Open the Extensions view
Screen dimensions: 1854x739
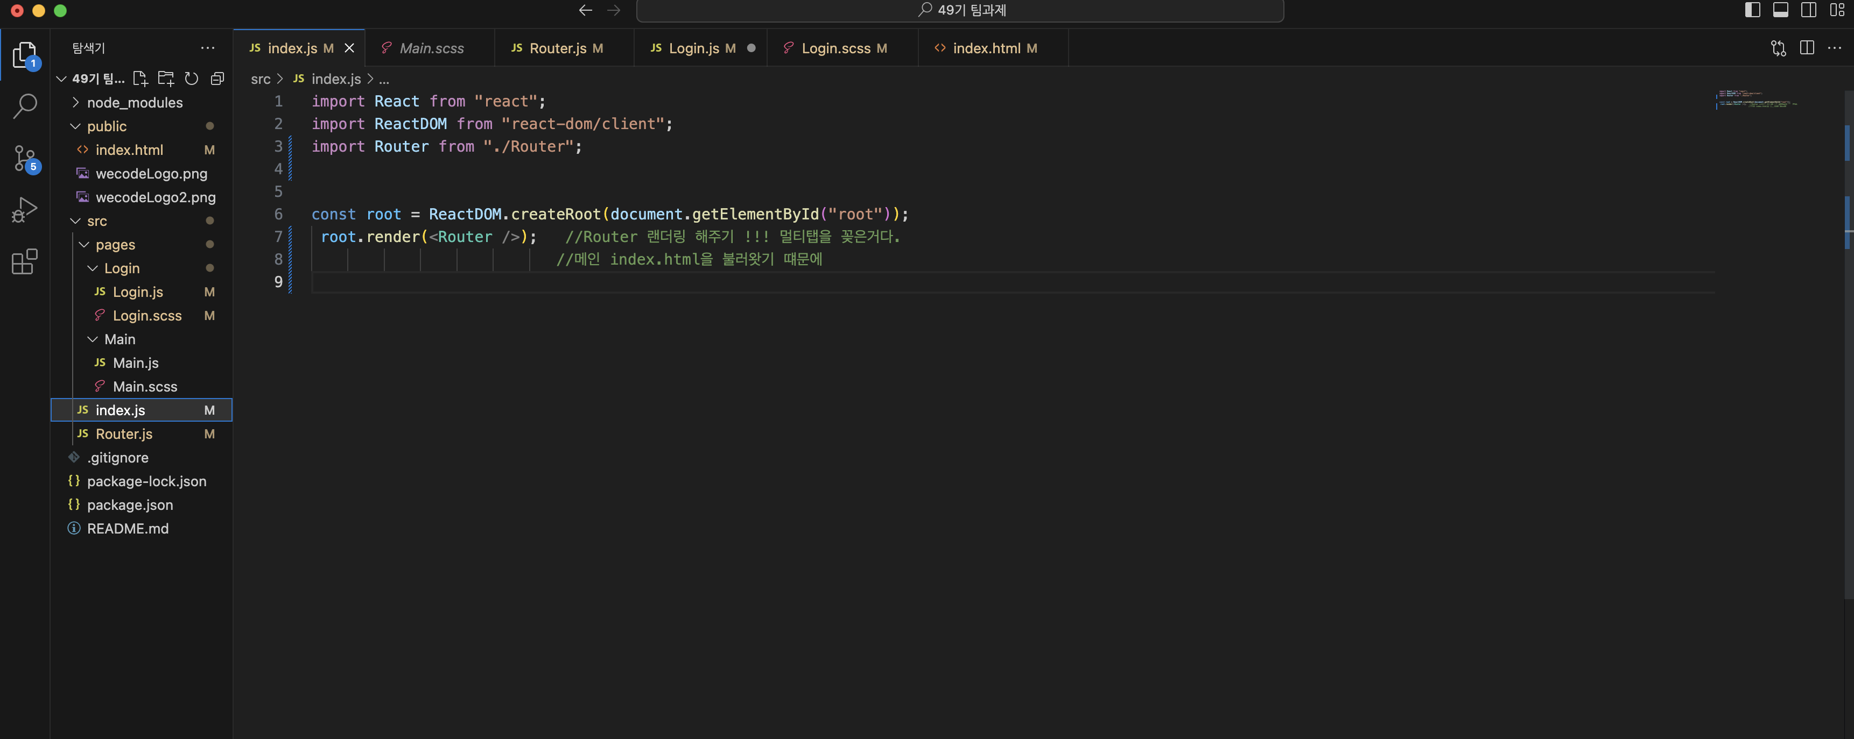pyautogui.click(x=25, y=262)
